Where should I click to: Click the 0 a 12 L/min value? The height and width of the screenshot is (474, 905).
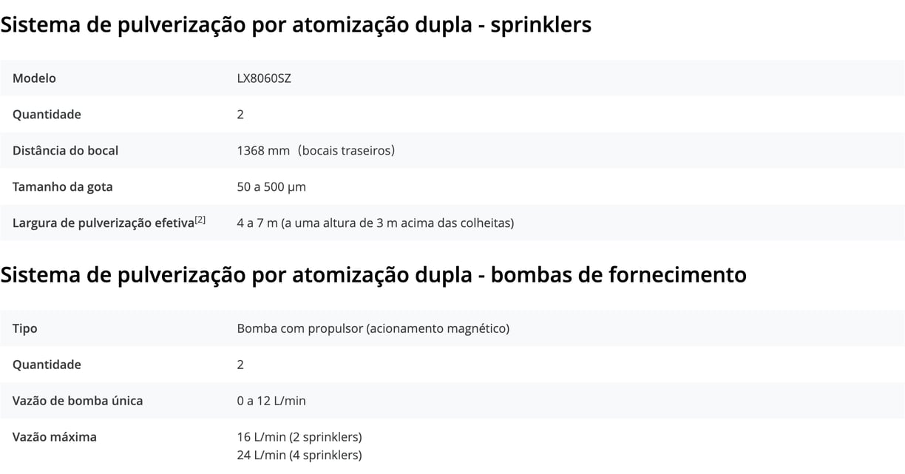pyautogui.click(x=271, y=401)
